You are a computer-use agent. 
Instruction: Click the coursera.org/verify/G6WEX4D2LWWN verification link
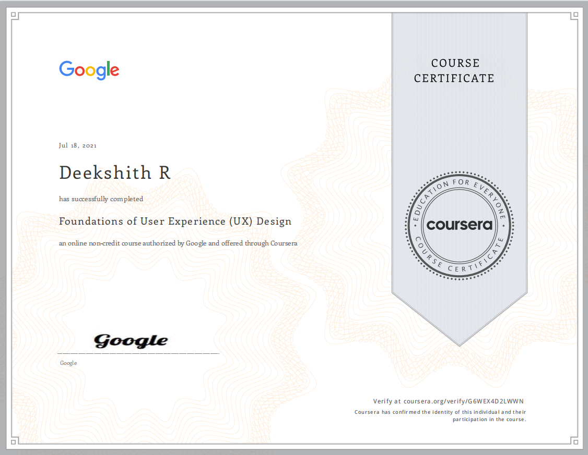[x=464, y=401]
